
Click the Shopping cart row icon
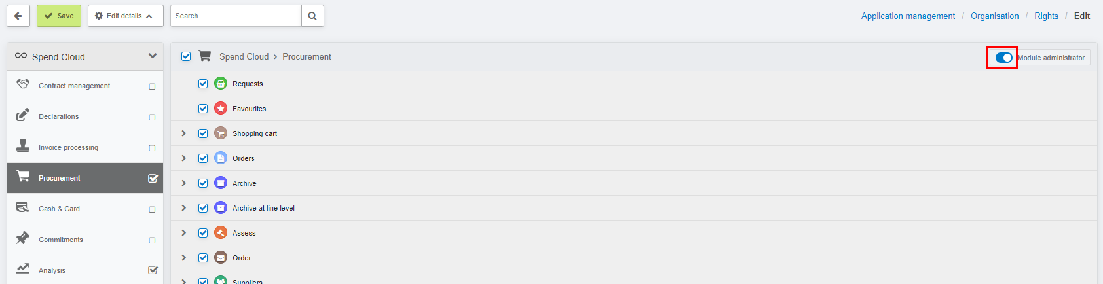point(221,133)
